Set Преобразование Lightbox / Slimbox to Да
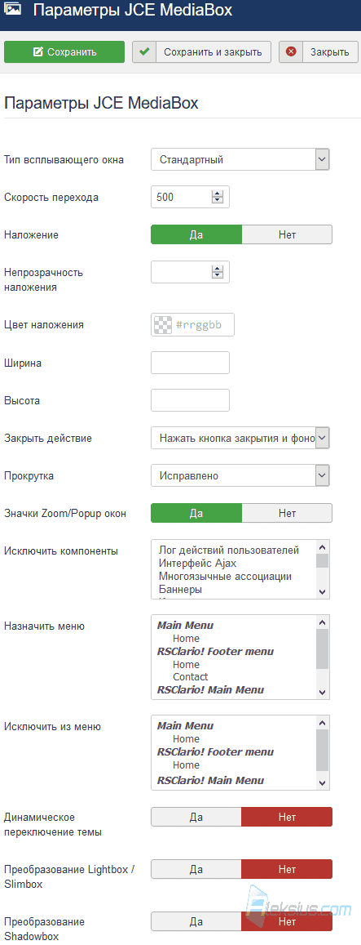 (x=196, y=870)
